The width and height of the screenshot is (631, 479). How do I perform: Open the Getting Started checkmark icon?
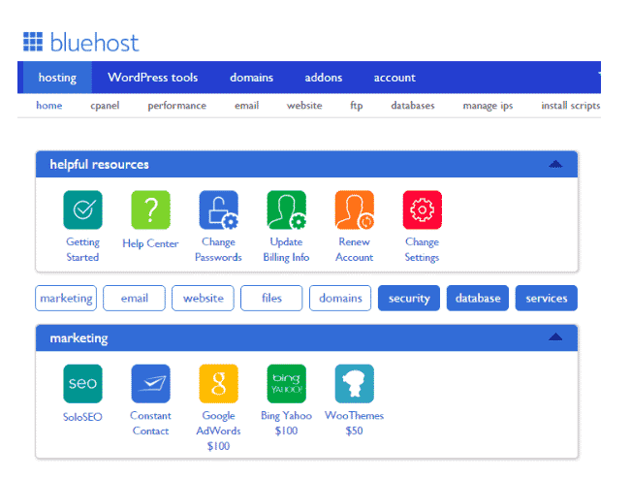click(83, 209)
